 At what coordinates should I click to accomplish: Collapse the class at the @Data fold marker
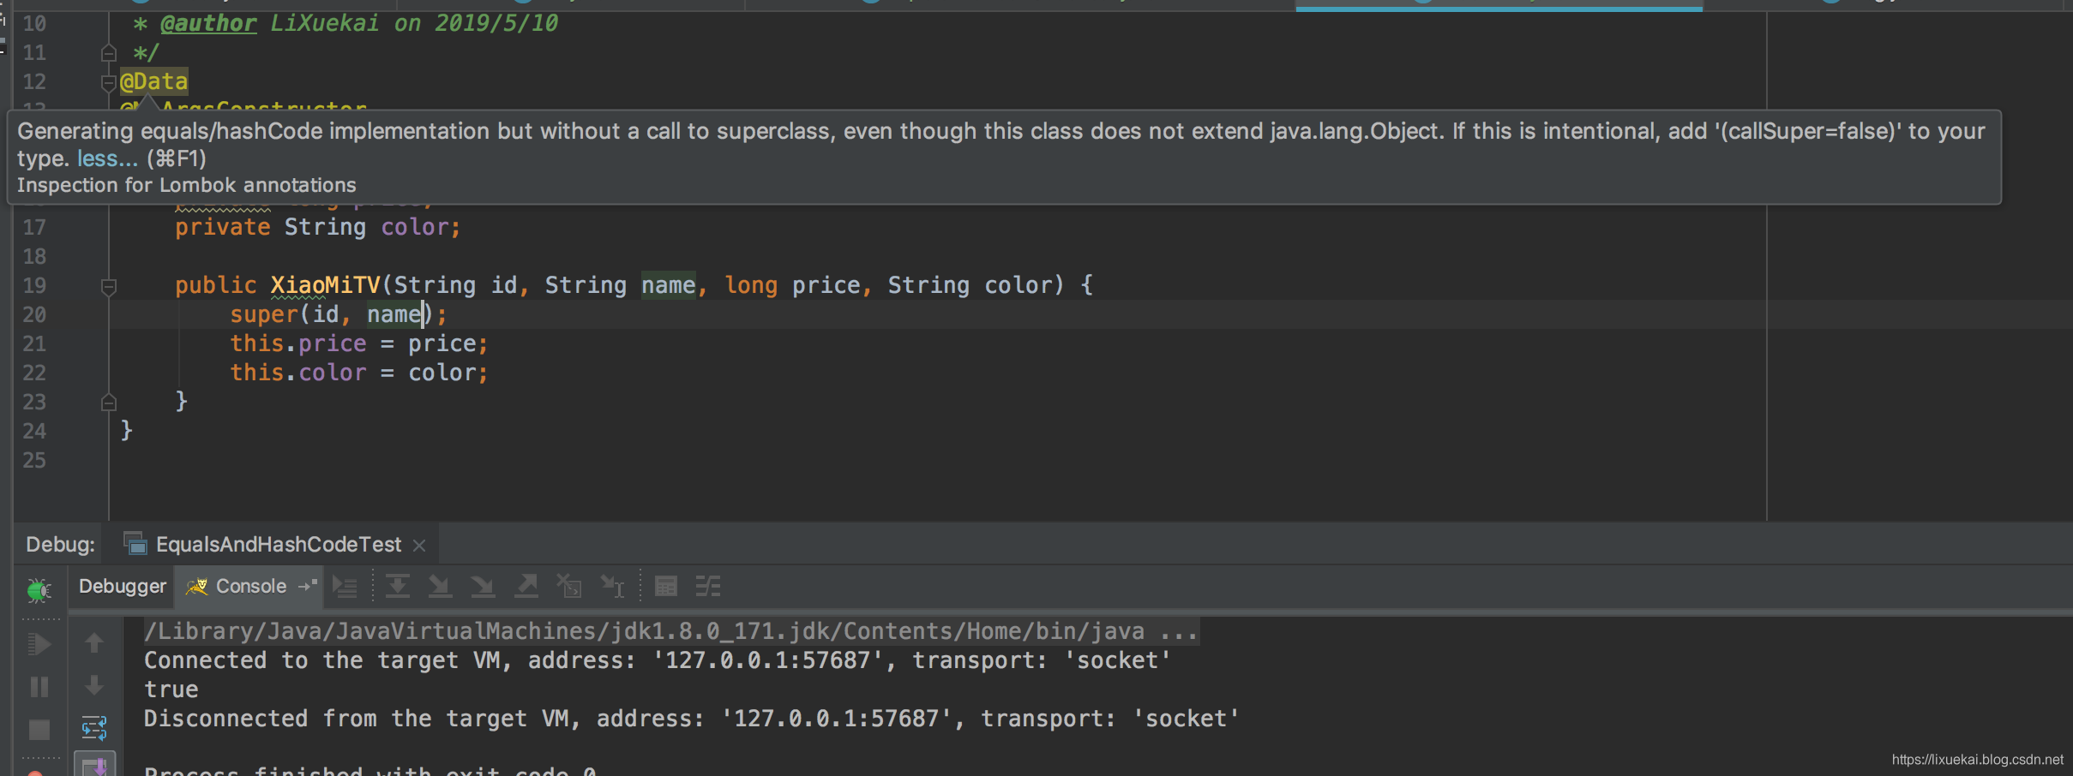(x=108, y=82)
